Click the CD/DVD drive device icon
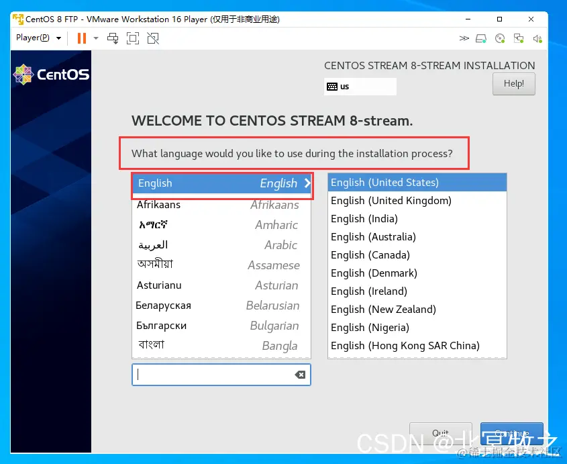 [500, 38]
